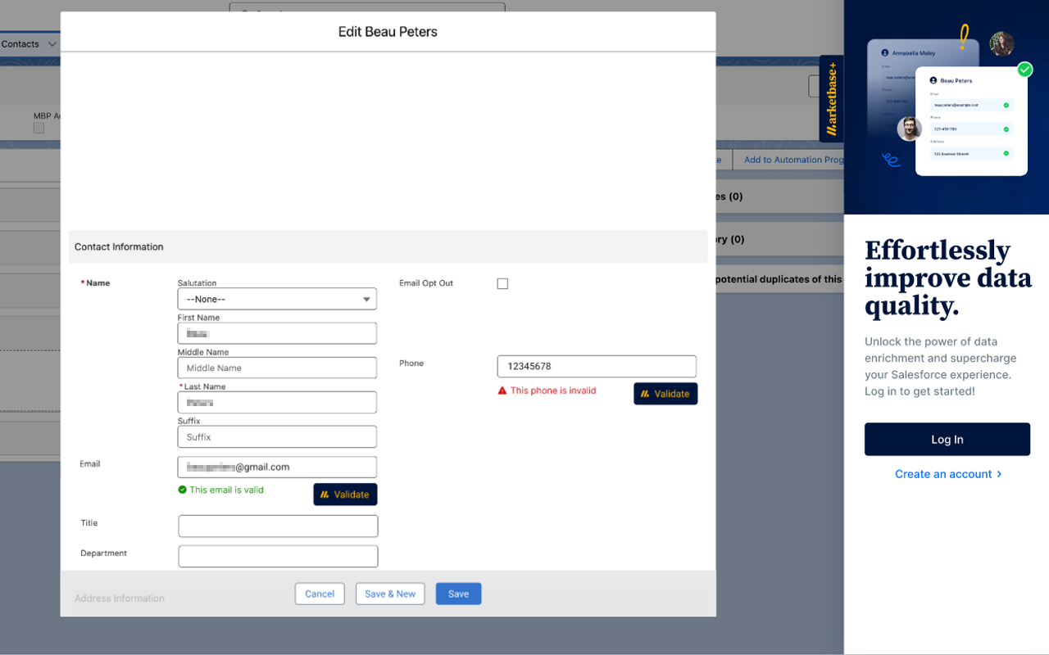
Task: Click the Save & New button
Action: [x=390, y=594]
